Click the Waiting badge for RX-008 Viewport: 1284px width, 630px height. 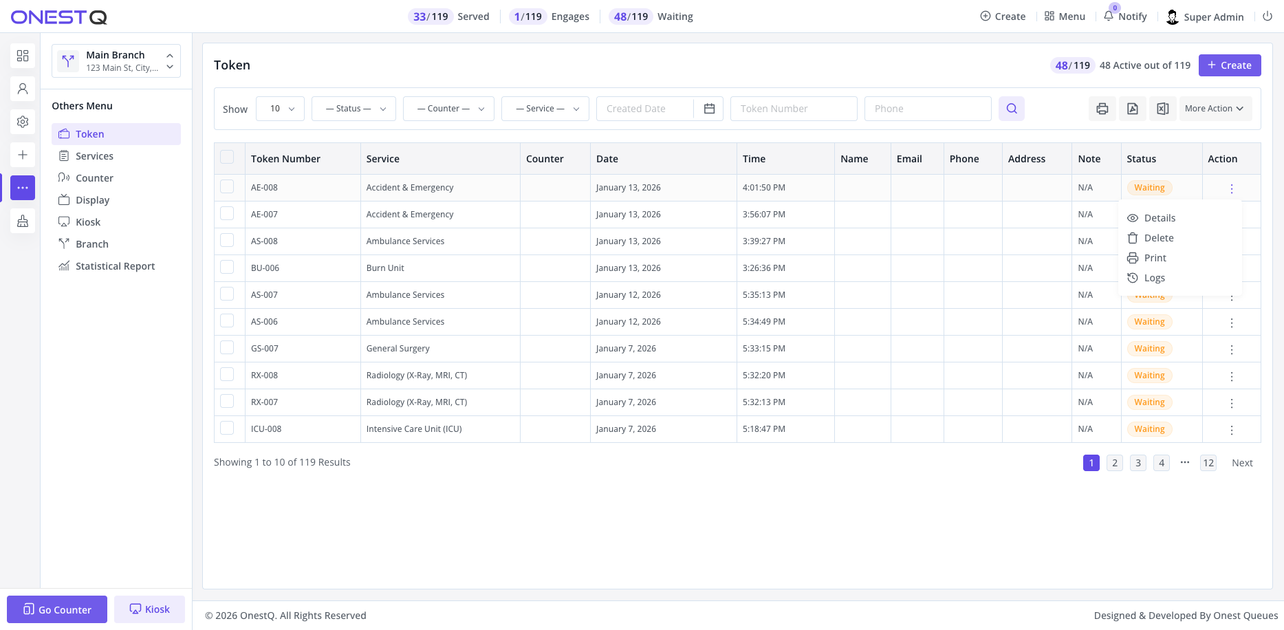pyautogui.click(x=1149, y=376)
